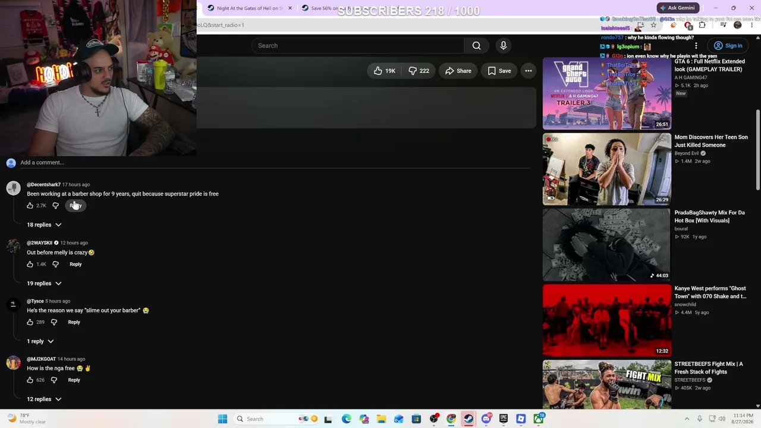Dislike the video with 222 dislikes
Screen dimensions: 761x428
419,71
